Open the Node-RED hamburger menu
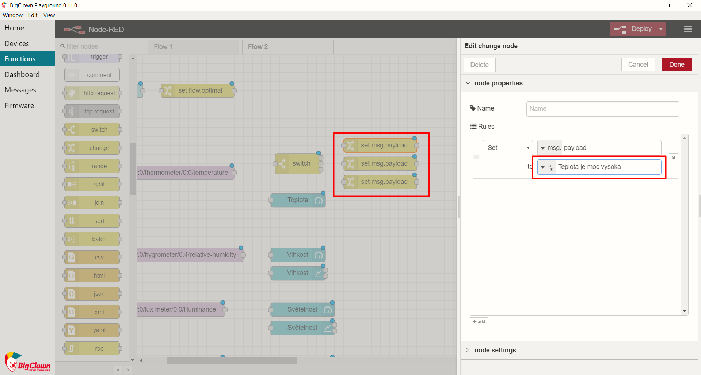This screenshot has height=375, width=701. coord(688,29)
